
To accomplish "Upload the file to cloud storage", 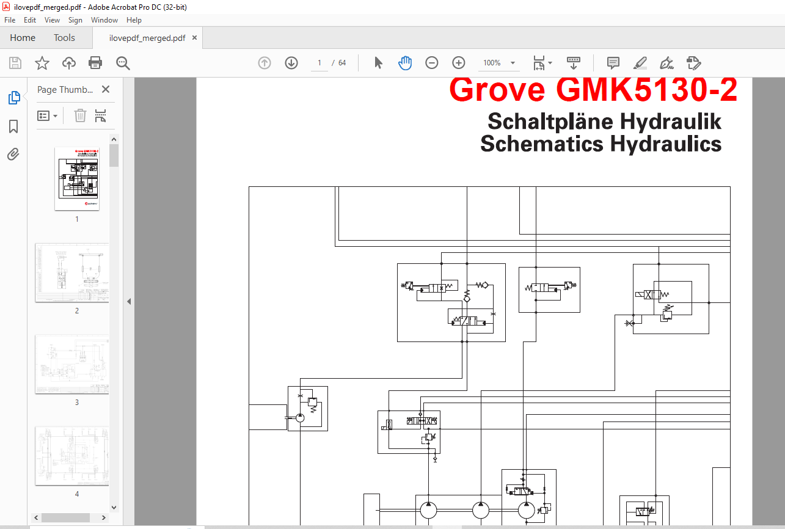I will pos(69,63).
